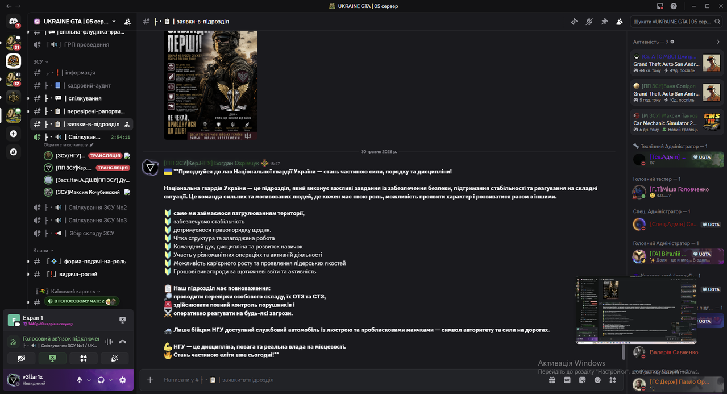The width and height of the screenshot is (727, 394).
Task: Open emoji picker icon
Action: point(597,380)
